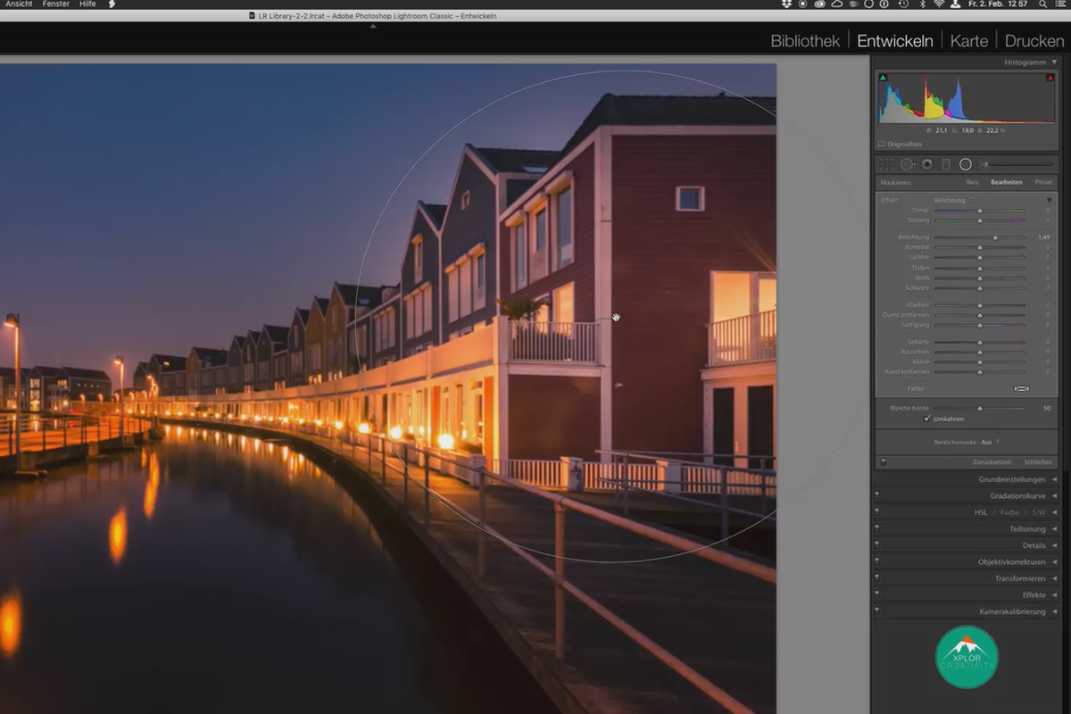Open Time Machine menu bar icon
Image resolution: width=1071 pixels, height=714 pixels.
tap(903, 4)
